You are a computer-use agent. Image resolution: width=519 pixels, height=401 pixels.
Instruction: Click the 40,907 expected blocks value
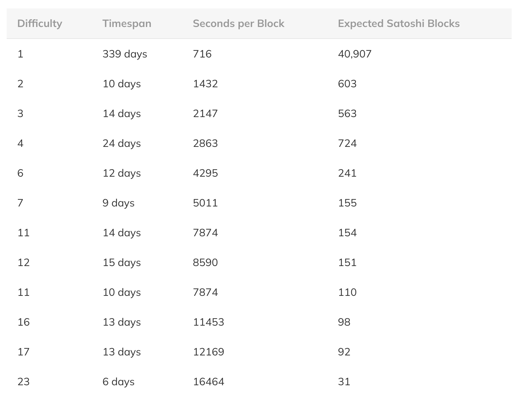tap(355, 54)
